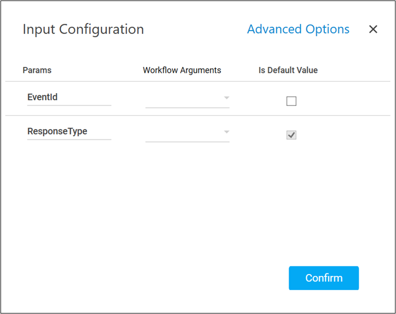Select the Params column header
Screen dimensions: 396x314
click(x=37, y=70)
